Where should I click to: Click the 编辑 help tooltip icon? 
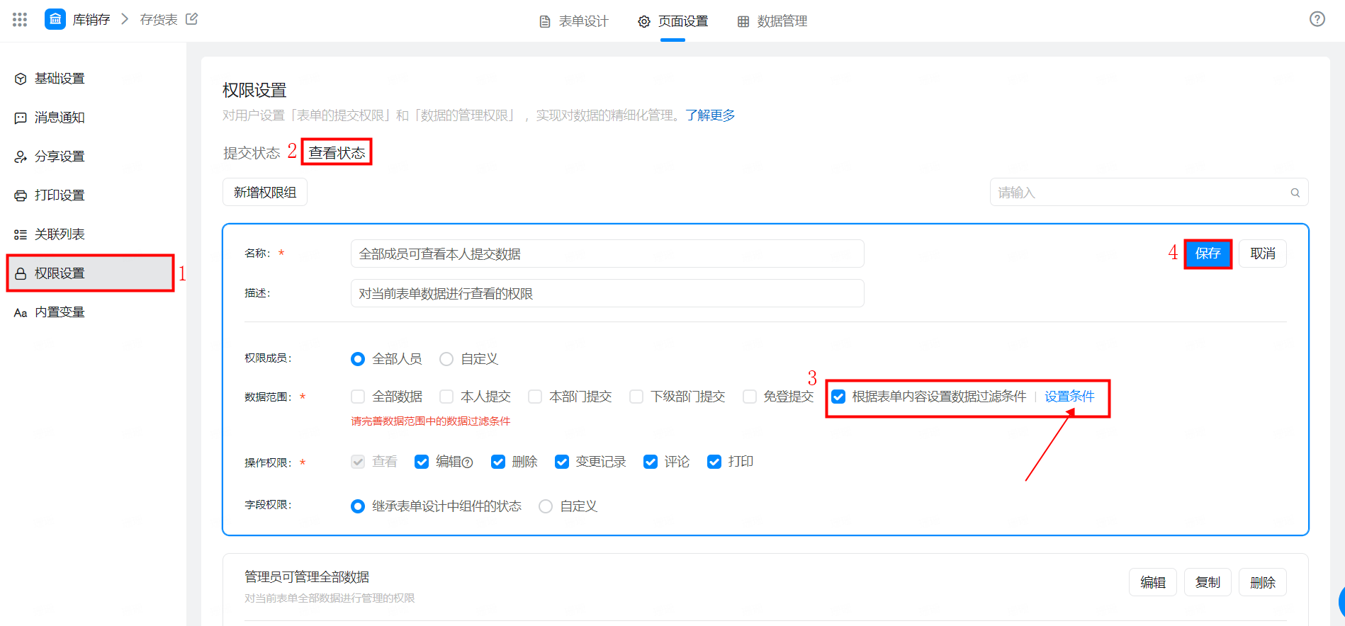pyautogui.click(x=468, y=462)
